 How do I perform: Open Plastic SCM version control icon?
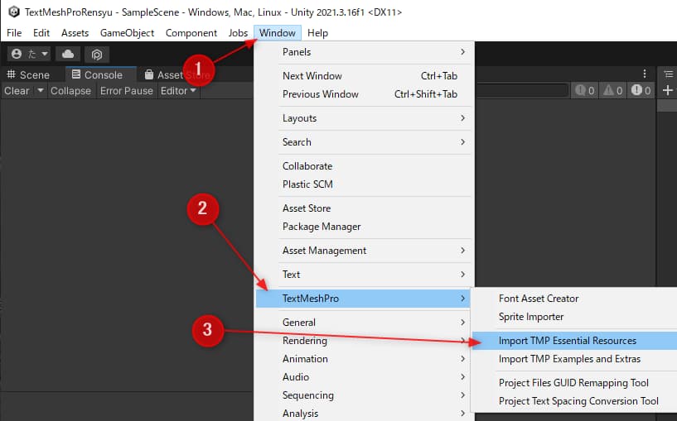[x=97, y=54]
